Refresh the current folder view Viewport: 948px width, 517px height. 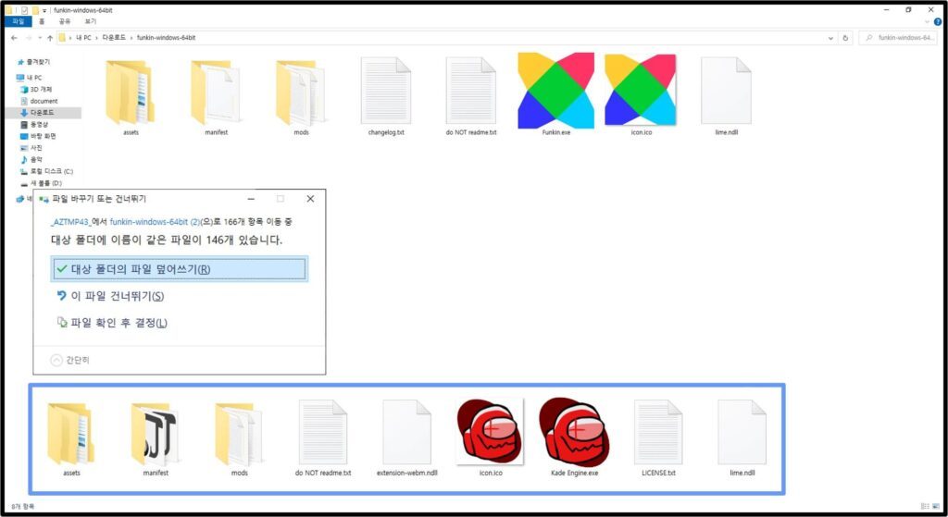point(845,37)
